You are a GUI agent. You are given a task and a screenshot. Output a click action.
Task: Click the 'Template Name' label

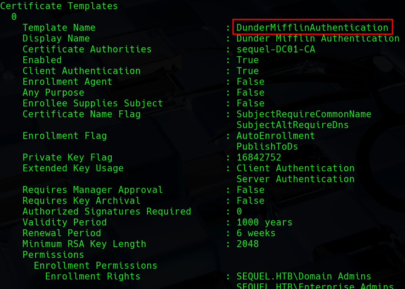click(59, 27)
